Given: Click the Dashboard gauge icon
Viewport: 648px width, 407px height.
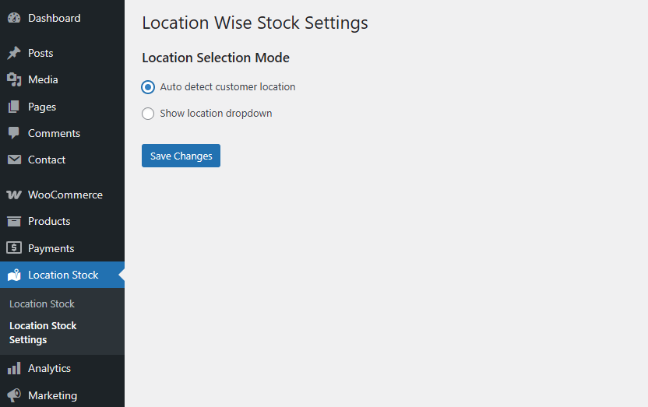Looking at the screenshot, I should coord(14,18).
